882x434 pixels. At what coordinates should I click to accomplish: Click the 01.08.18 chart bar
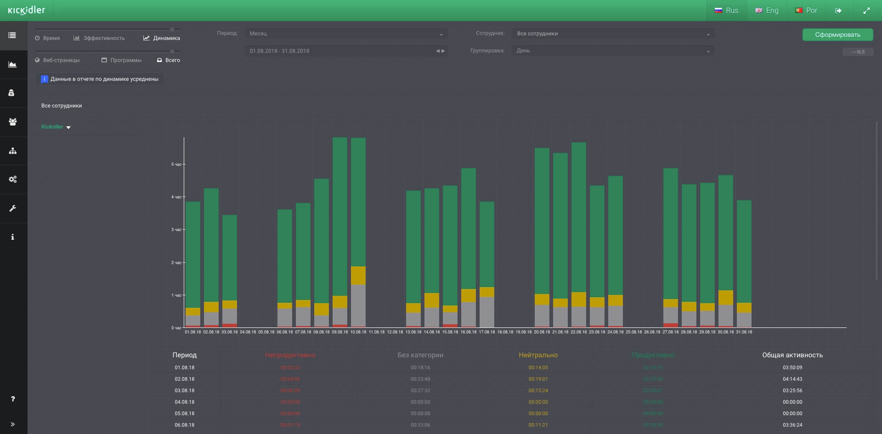(193, 265)
